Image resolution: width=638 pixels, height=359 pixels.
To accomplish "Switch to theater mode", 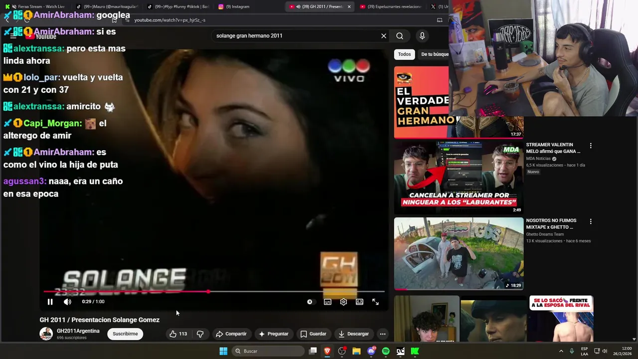I will [359, 302].
